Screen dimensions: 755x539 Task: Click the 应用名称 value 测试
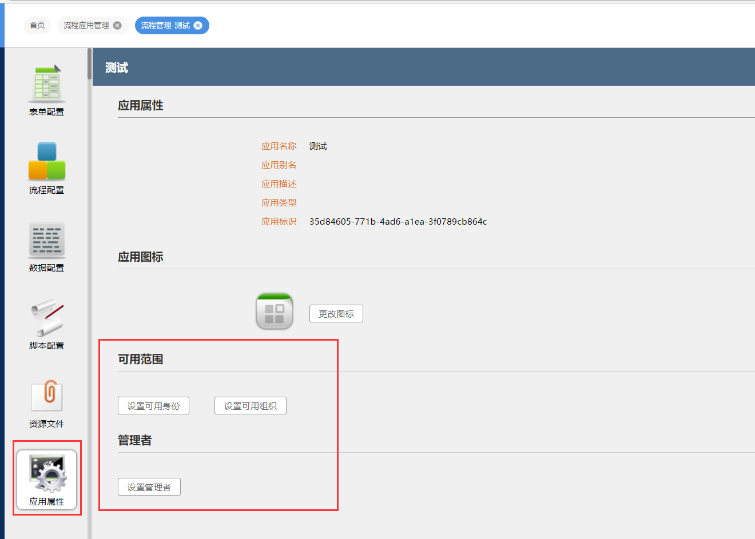click(x=318, y=146)
